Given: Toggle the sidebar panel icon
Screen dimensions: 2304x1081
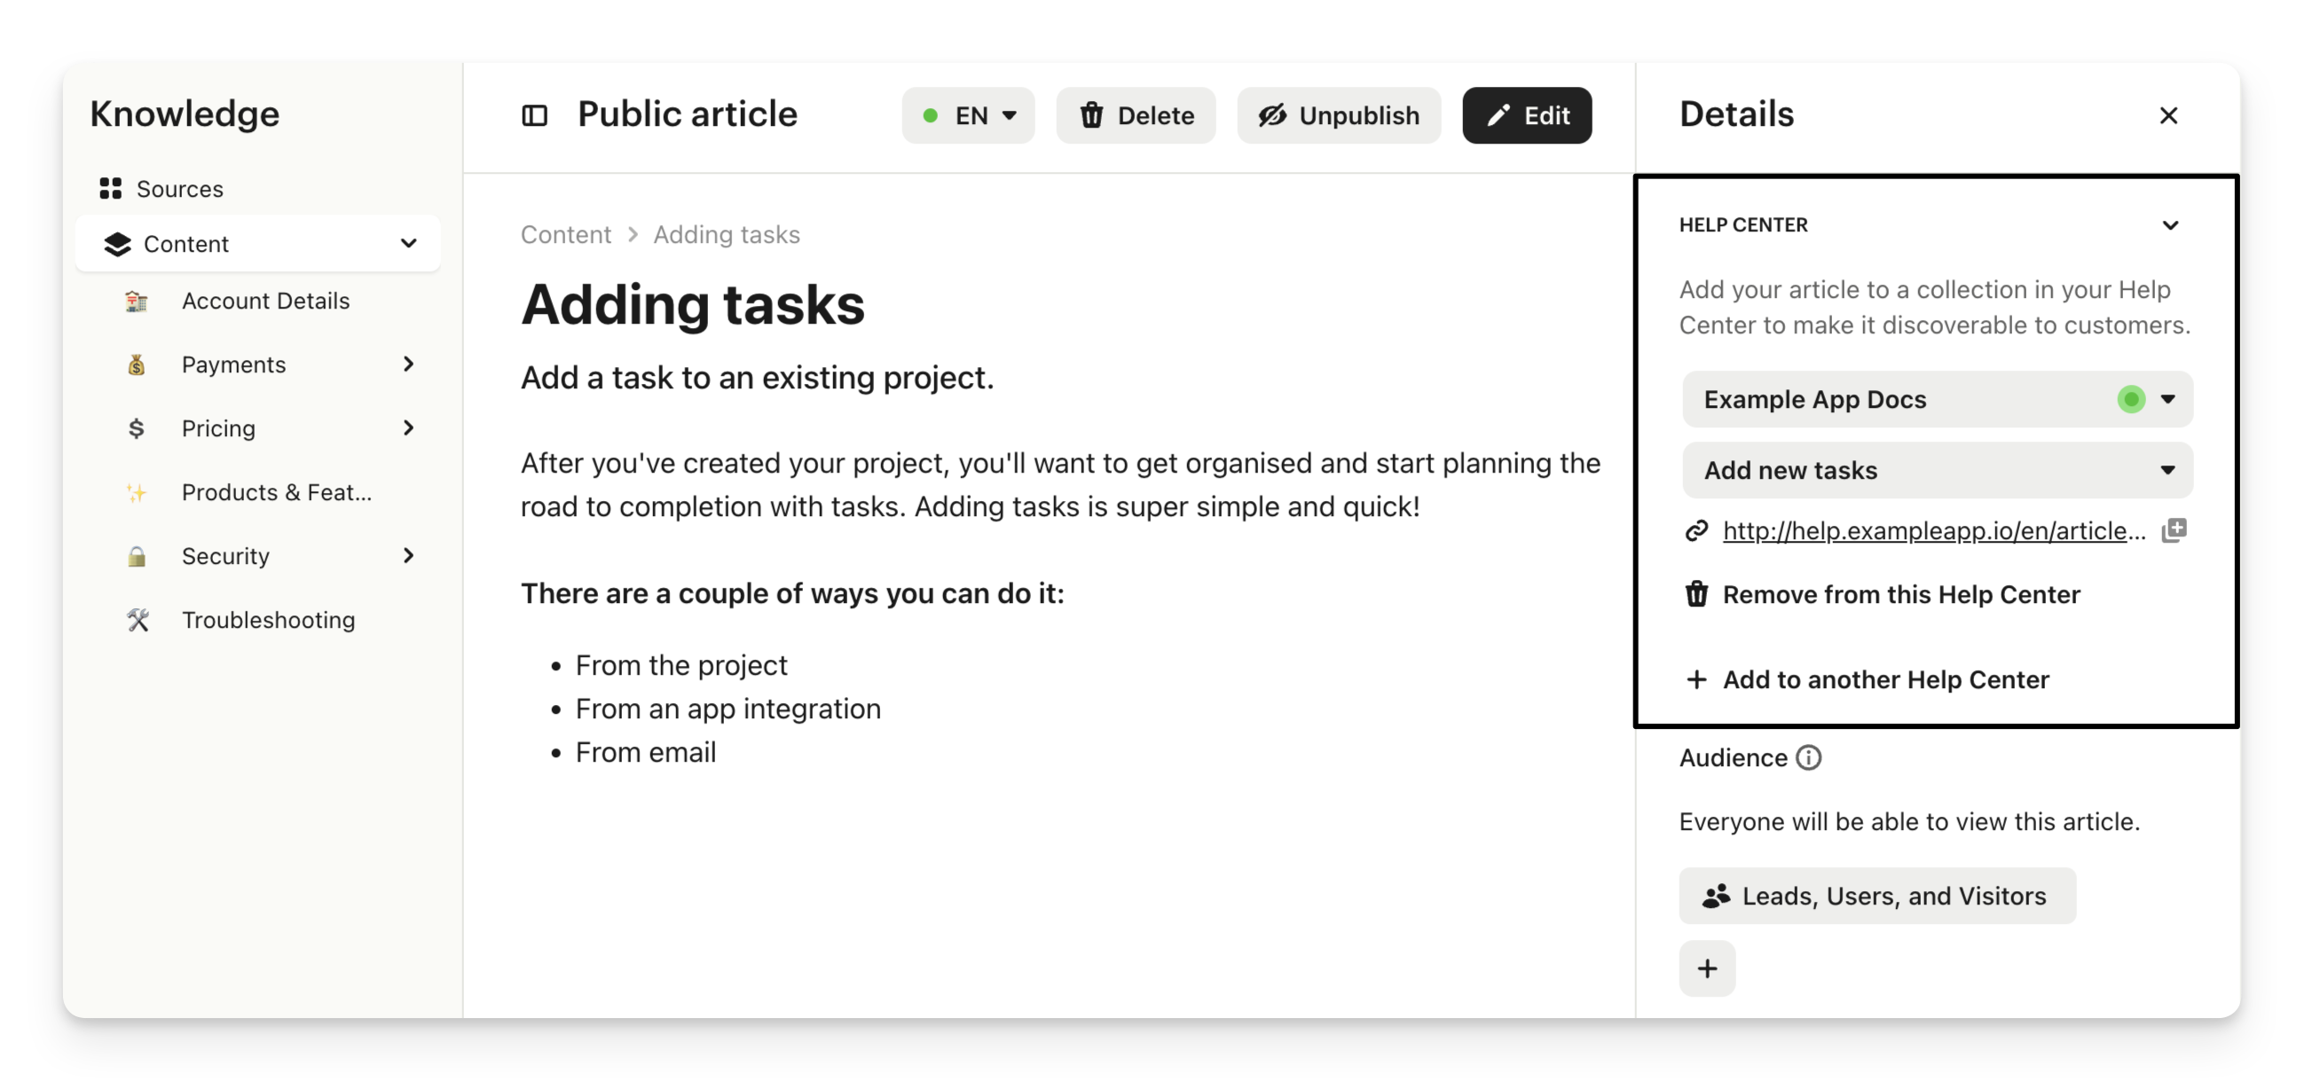Looking at the screenshot, I should tap(534, 115).
